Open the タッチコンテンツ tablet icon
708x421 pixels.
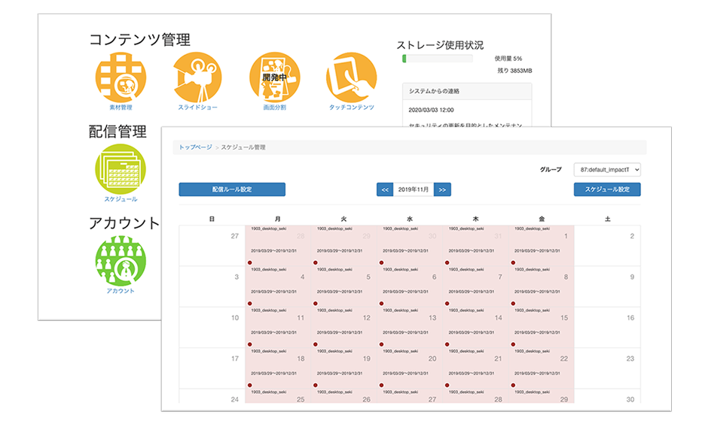pyautogui.click(x=351, y=77)
